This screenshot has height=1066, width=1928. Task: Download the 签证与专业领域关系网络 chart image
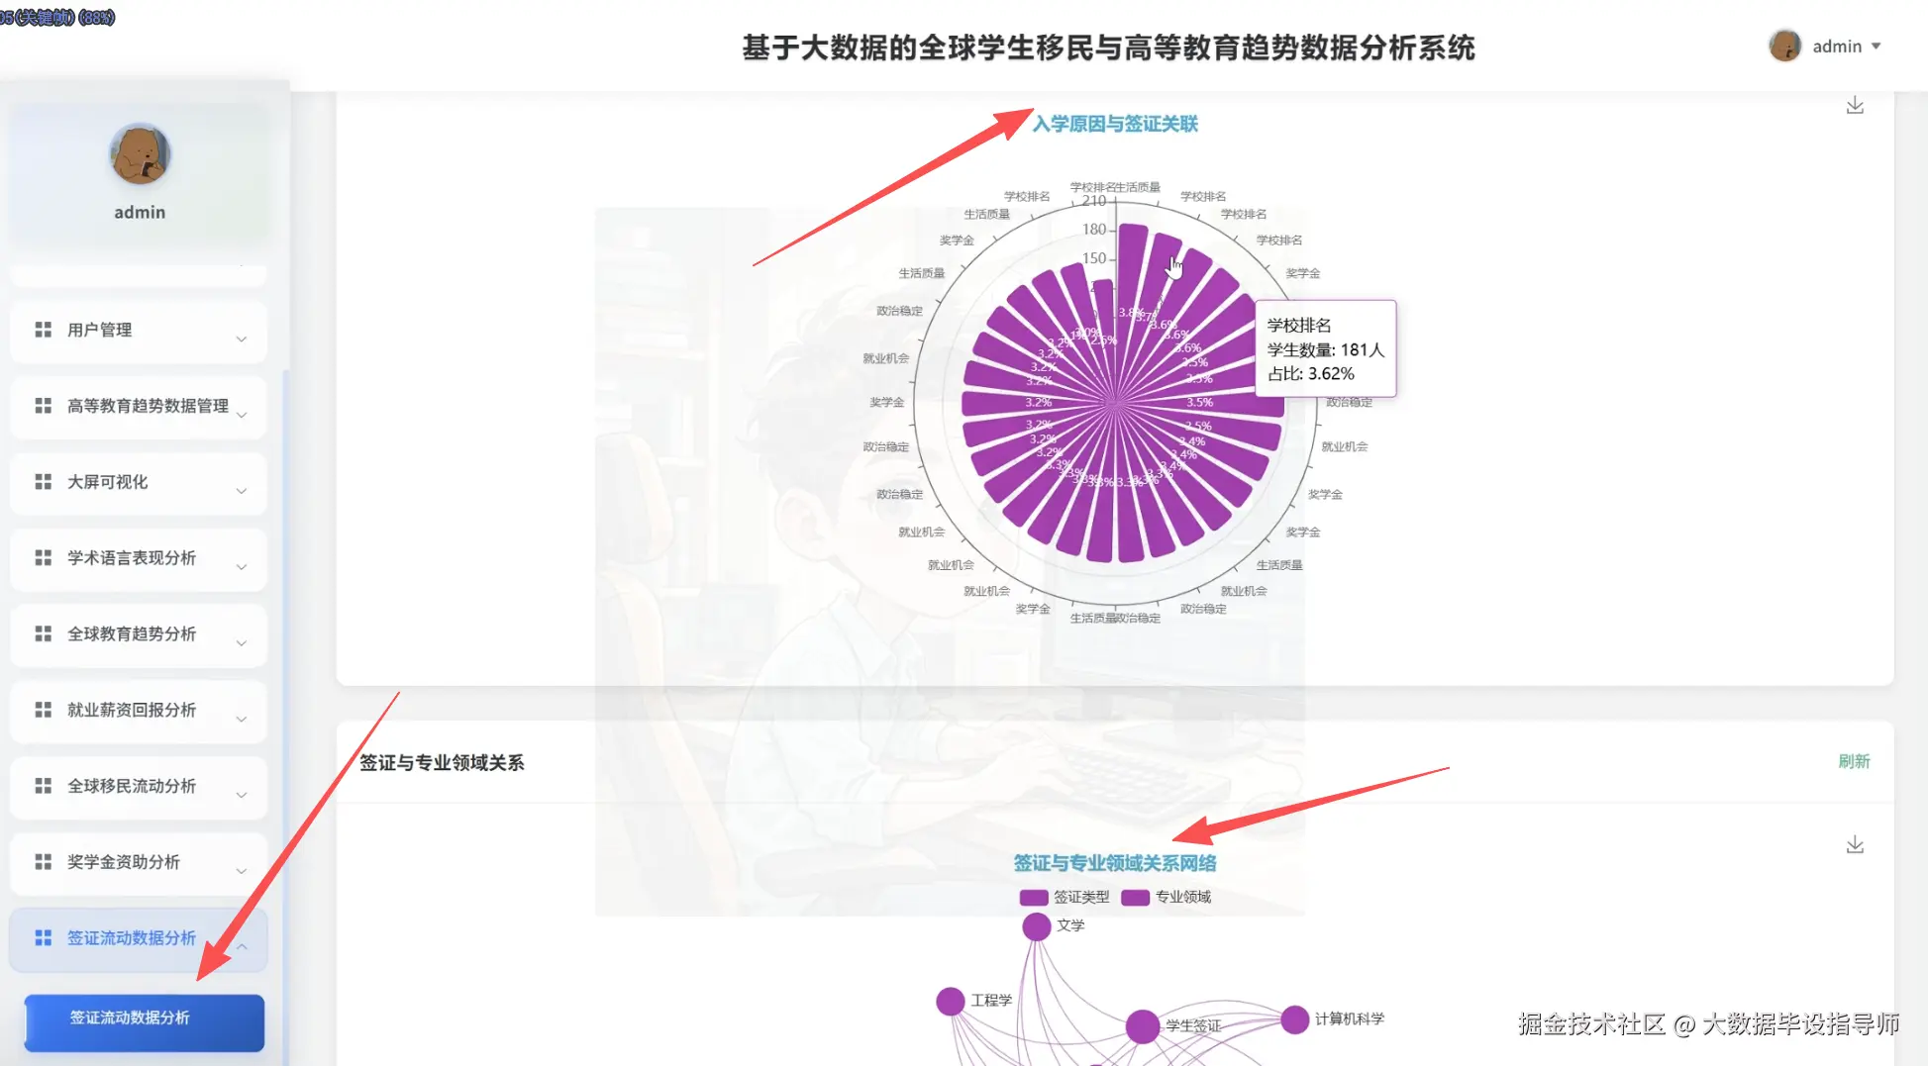(x=1855, y=845)
